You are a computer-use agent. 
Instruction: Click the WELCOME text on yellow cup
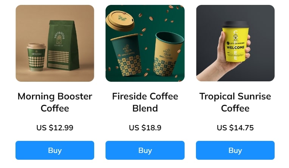click(236, 47)
